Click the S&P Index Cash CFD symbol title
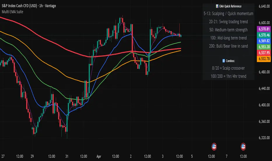This screenshot has width=272, height=161. 29,6
